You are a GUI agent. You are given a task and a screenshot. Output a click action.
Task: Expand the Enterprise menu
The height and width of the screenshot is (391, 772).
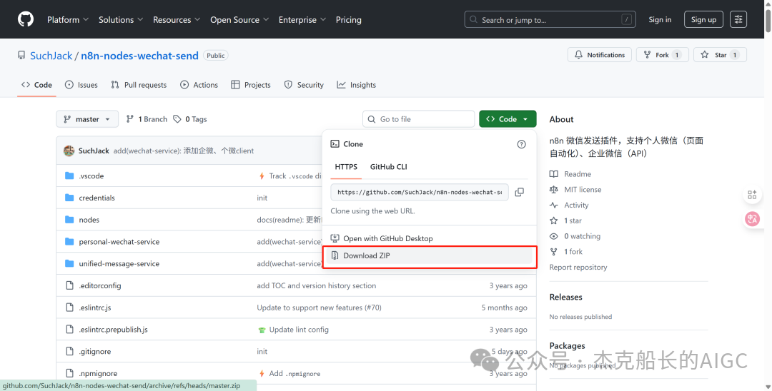302,20
